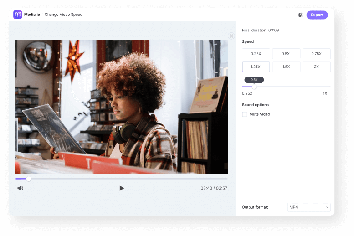
Task: Click the video preview thumbnail
Action: point(122,107)
